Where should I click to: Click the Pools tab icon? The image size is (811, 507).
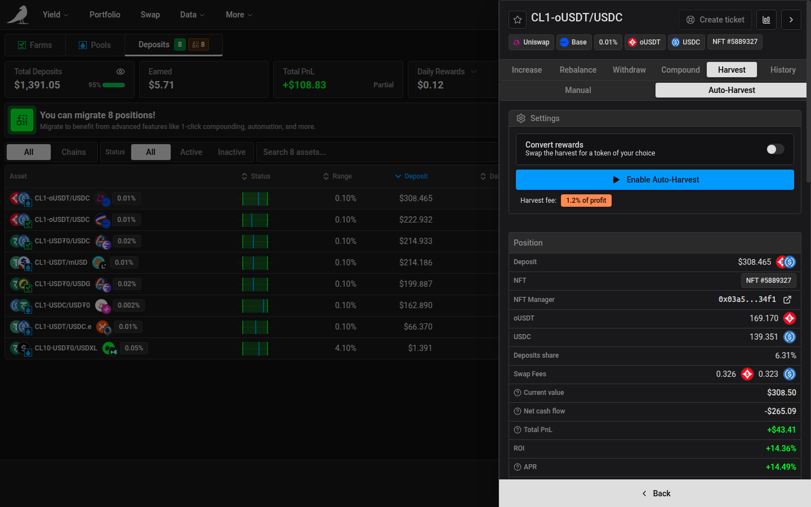point(83,45)
